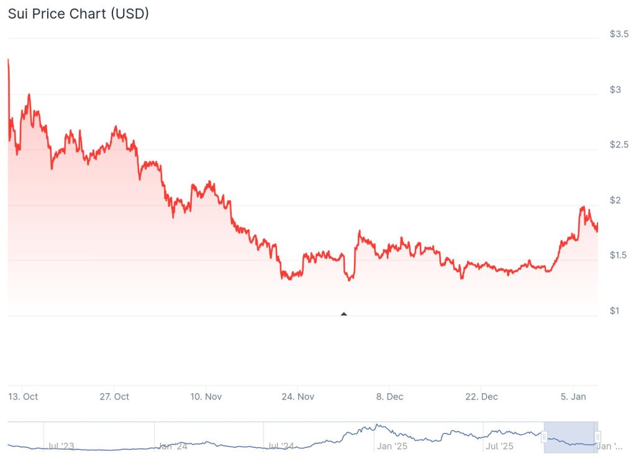Click the $2 y-axis label
Image resolution: width=636 pixels, height=464 pixels.
pyautogui.click(x=616, y=200)
